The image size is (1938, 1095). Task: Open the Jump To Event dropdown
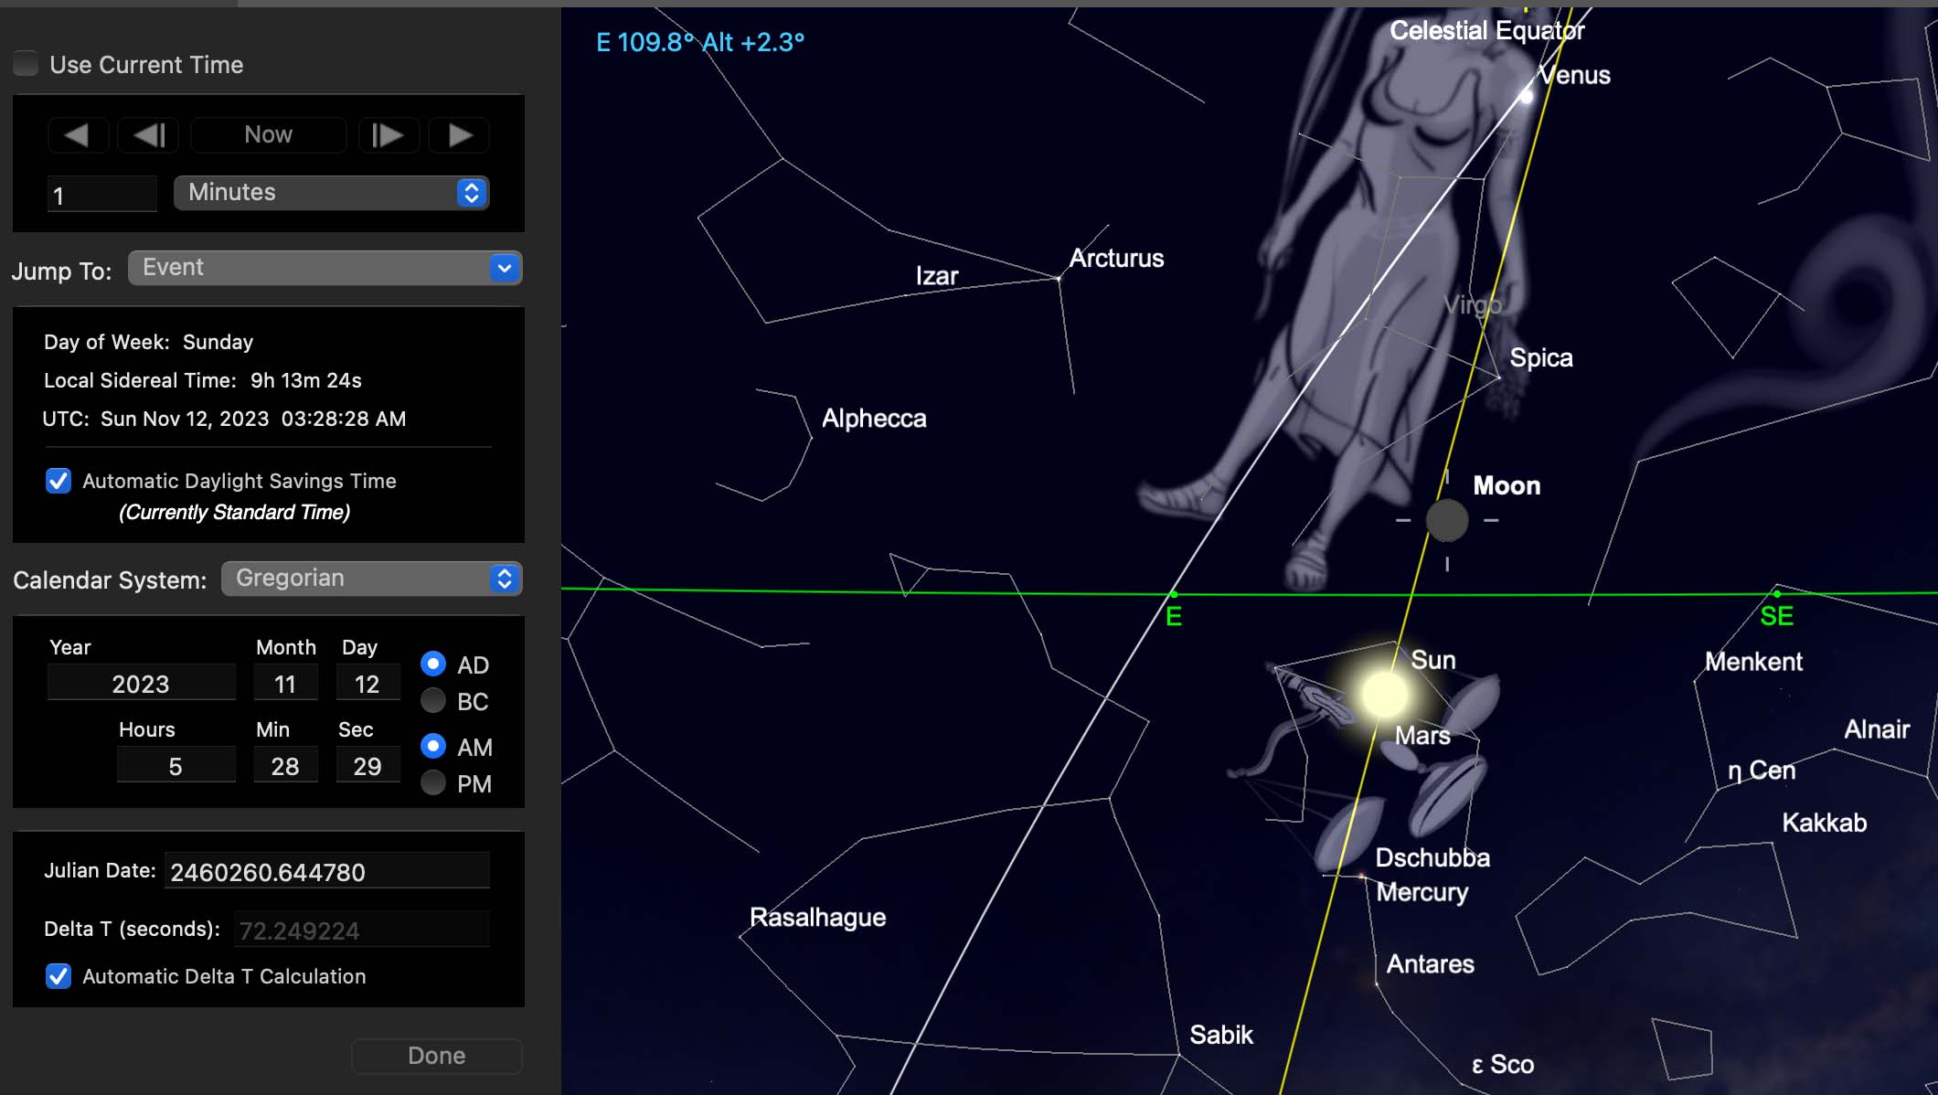325,268
